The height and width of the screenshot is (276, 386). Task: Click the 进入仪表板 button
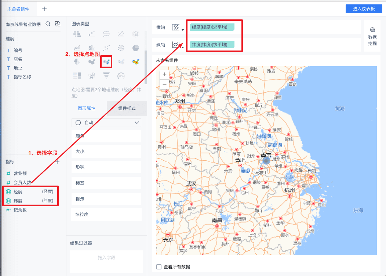click(x=364, y=8)
